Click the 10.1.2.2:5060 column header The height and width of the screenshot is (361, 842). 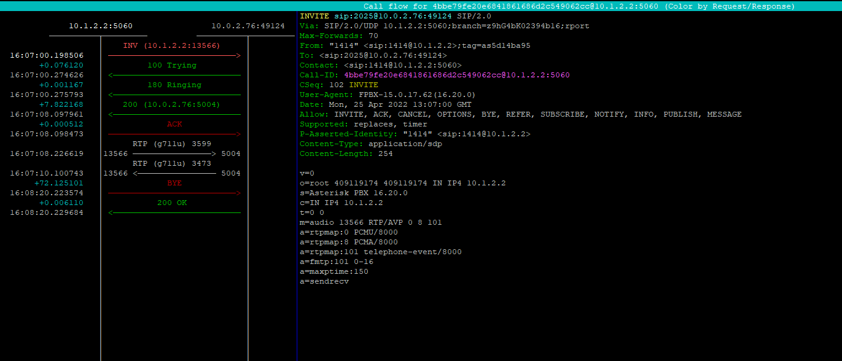pyautogui.click(x=100, y=26)
